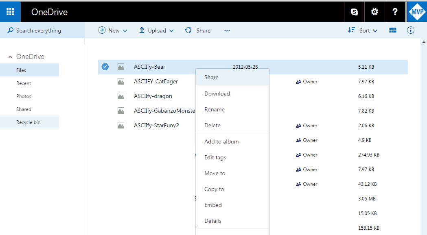Image resolution: width=427 pixels, height=235 pixels.
Task: Click the MVP account avatar
Action: click(416, 11)
